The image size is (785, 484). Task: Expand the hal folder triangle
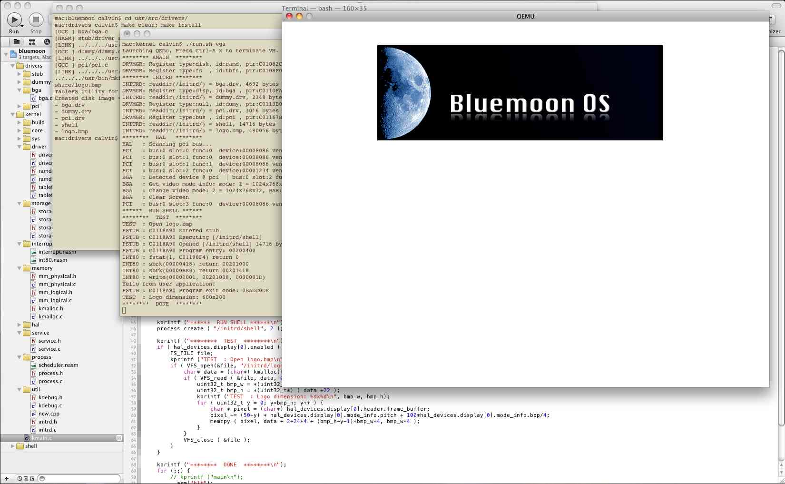click(20, 325)
